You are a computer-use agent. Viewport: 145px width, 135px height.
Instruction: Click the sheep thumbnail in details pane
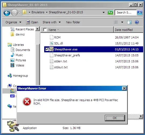tap(13, 126)
